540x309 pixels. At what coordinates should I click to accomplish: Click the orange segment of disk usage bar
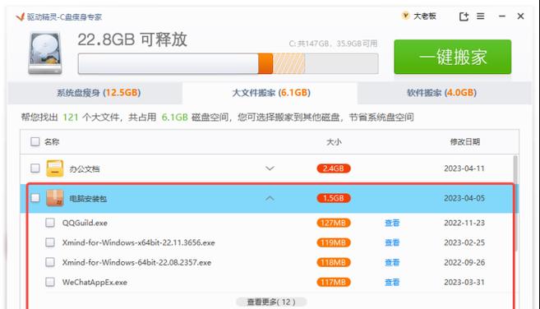pyautogui.click(x=265, y=63)
